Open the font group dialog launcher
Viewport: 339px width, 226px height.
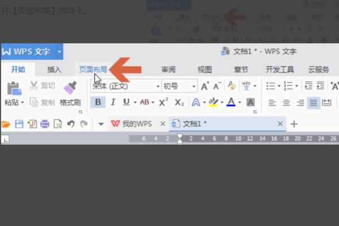pyautogui.click(x=255, y=112)
